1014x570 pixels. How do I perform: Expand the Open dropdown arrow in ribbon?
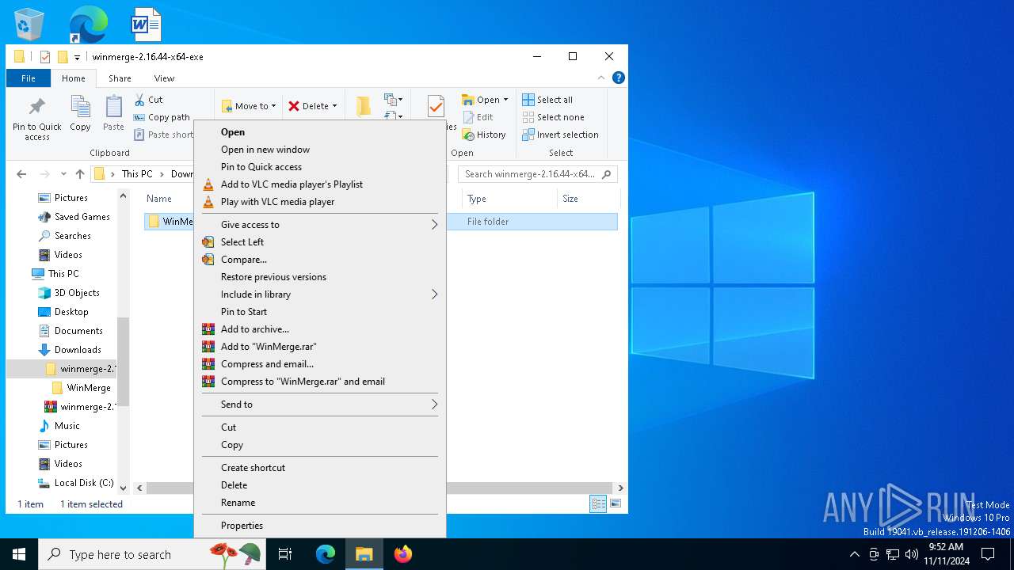[505, 100]
